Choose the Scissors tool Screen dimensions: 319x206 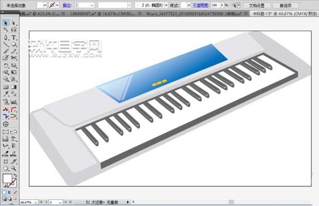click(x=14, y=58)
